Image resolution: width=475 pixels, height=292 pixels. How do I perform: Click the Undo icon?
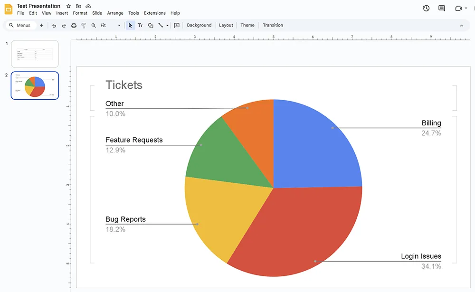click(55, 25)
